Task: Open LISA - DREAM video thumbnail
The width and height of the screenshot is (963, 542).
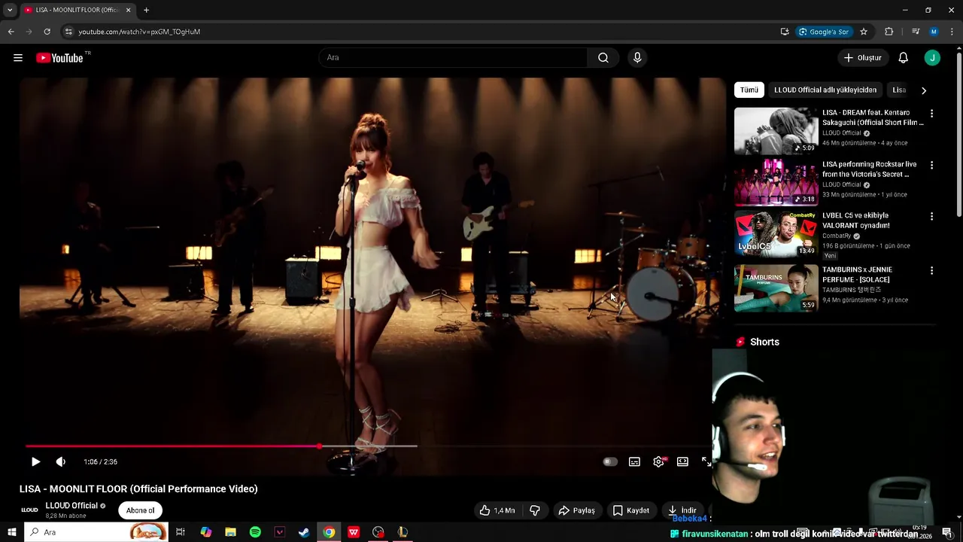Action: point(776,131)
